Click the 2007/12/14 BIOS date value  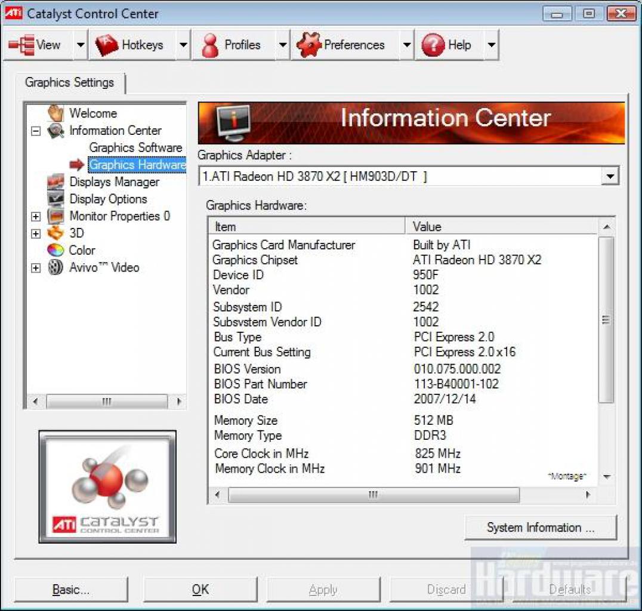point(445,399)
